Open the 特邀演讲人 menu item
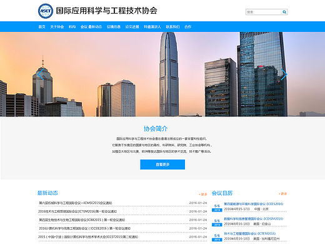 click(152, 27)
